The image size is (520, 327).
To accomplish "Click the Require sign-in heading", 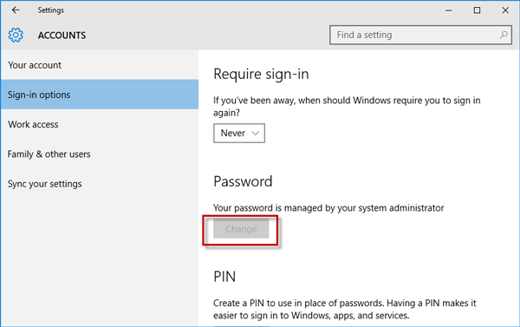I will pyautogui.click(x=261, y=74).
